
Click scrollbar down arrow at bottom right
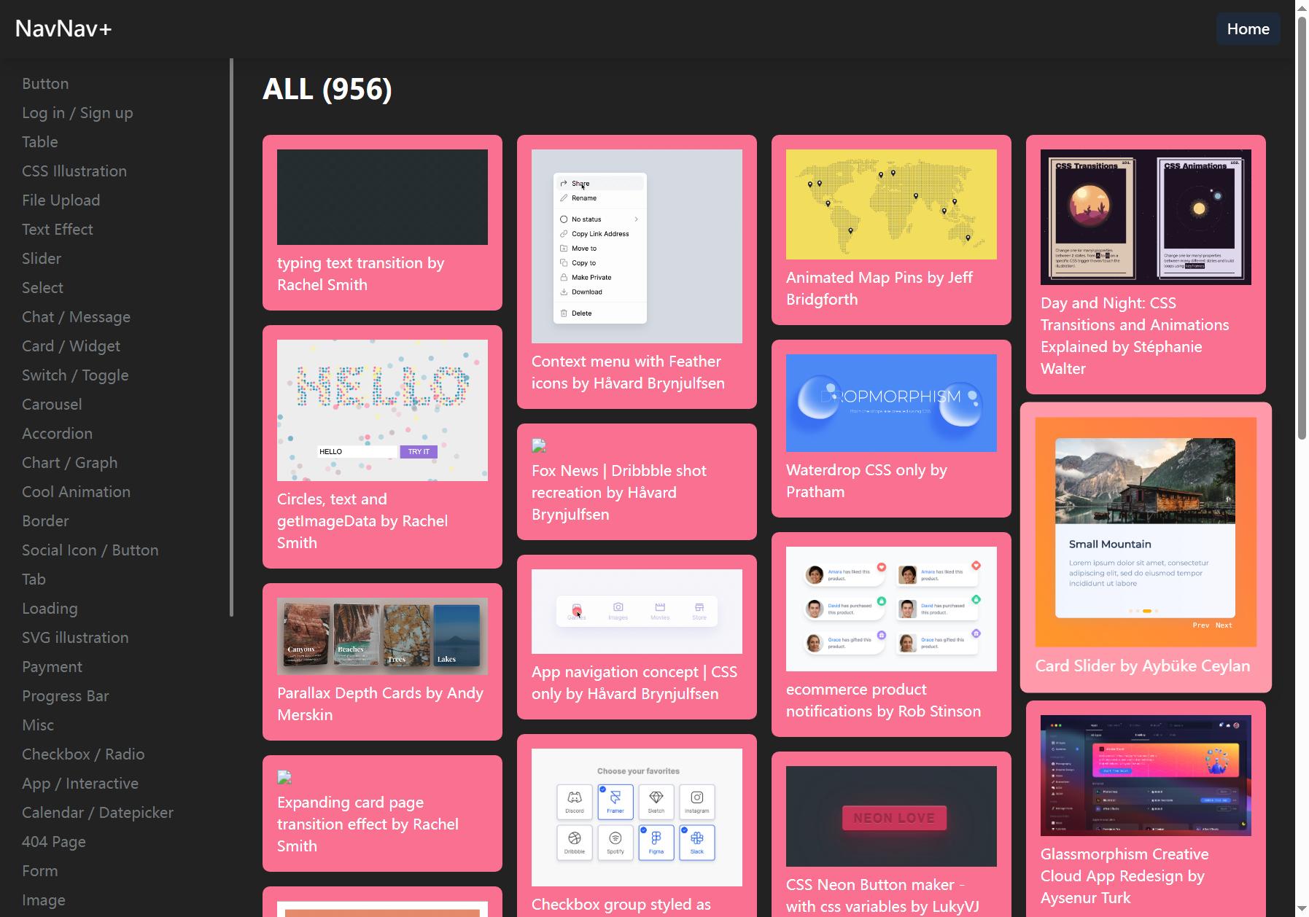(x=1302, y=910)
